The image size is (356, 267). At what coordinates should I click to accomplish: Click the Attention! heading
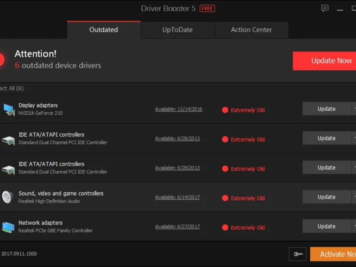pos(36,54)
